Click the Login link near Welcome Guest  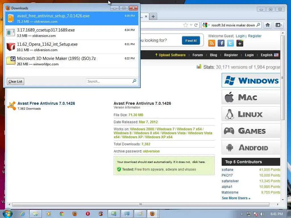tap(240, 36)
